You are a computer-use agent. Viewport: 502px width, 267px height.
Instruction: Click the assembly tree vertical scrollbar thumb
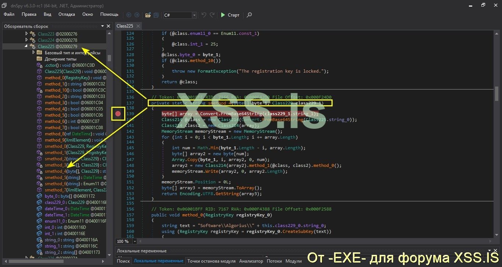pyautogui.click(x=109, y=58)
